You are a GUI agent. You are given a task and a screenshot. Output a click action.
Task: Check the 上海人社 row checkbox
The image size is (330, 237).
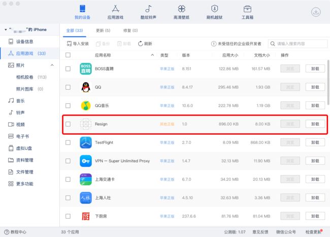[68, 197]
